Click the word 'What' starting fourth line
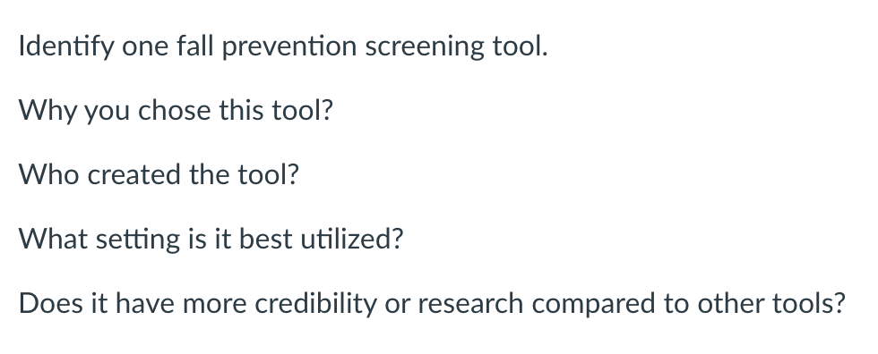This screenshot has height=354, width=878. 53,239
